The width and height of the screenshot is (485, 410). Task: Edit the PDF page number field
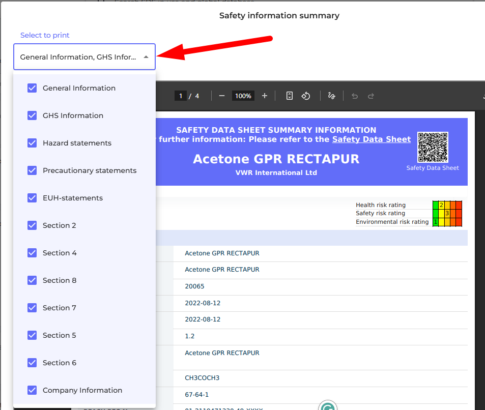(181, 96)
